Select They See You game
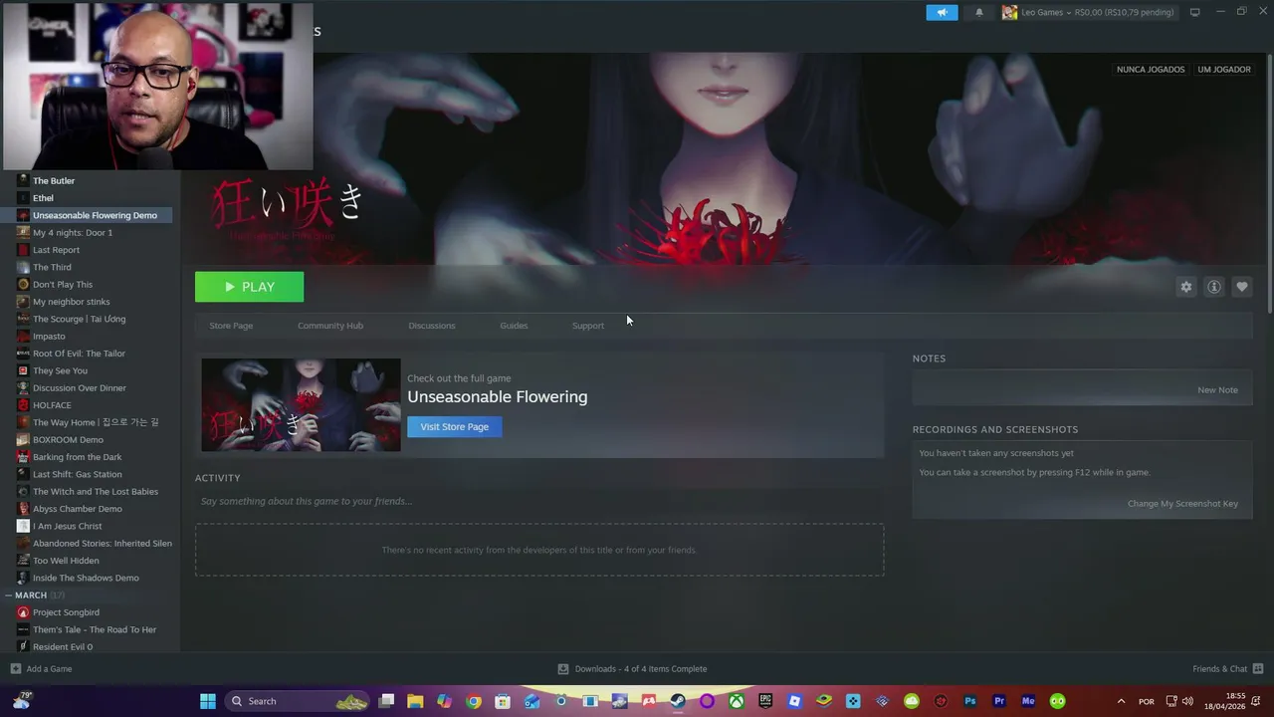 coord(60,370)
